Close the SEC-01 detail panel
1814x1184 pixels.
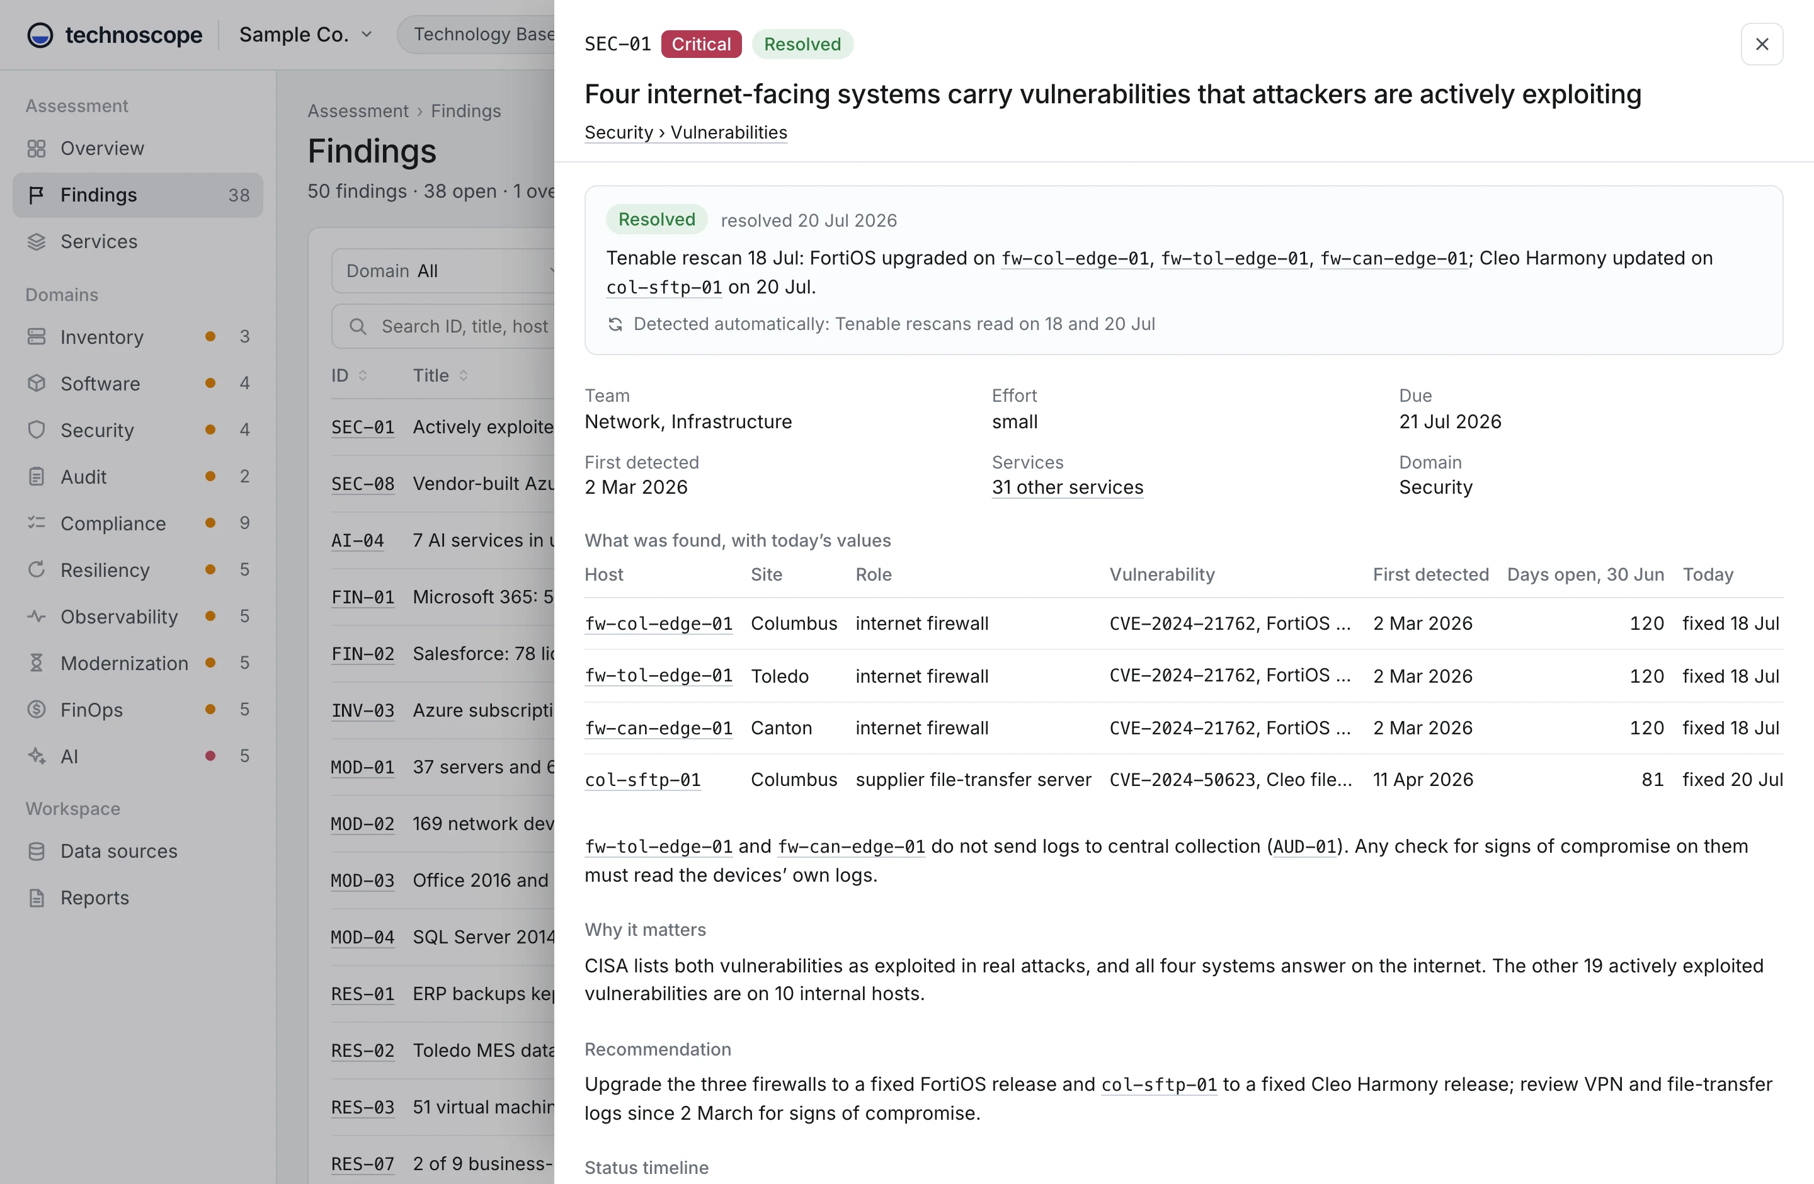click(1762, 44)
